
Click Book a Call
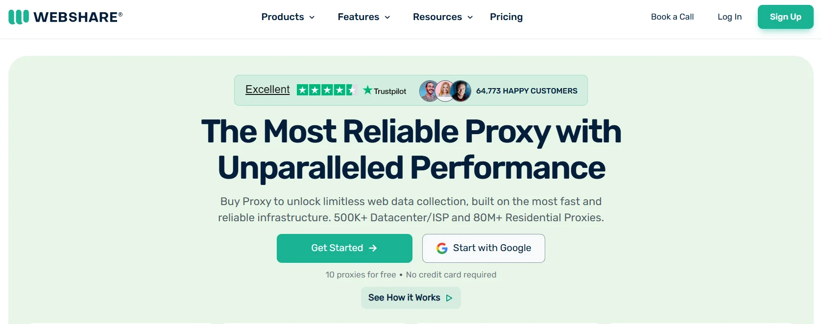click(672, 17)
